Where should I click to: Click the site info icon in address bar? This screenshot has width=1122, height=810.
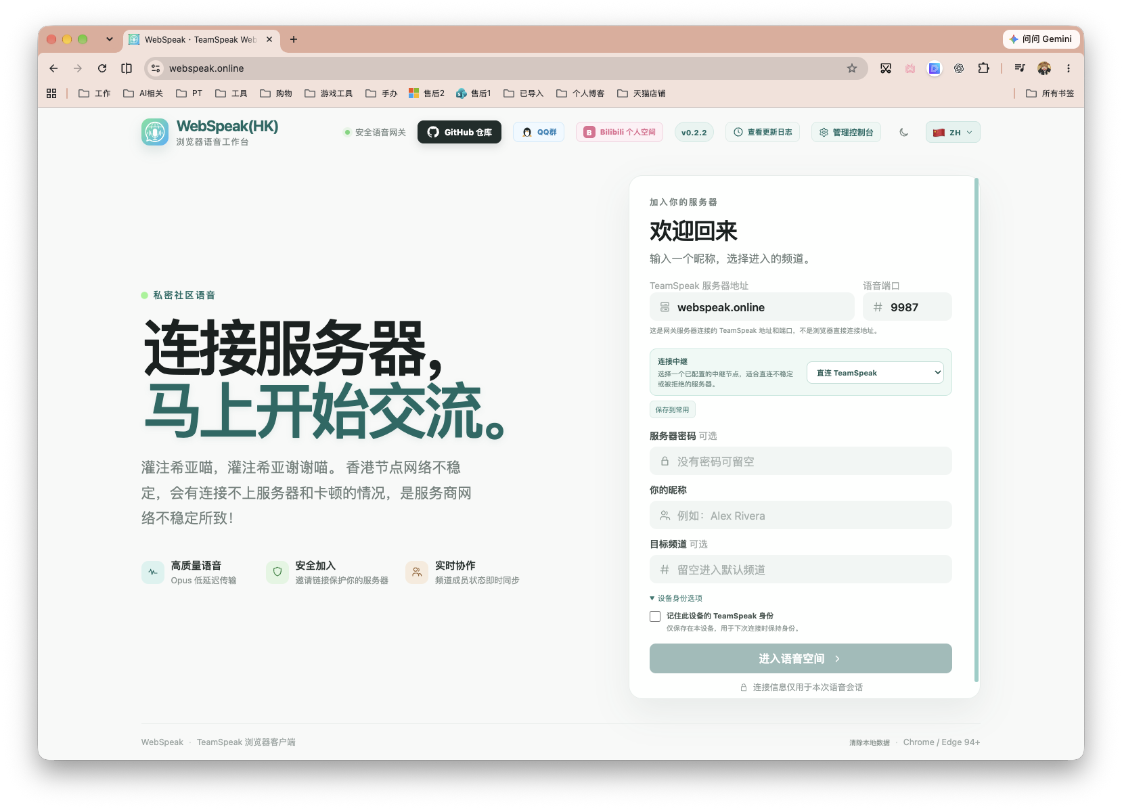pos(156,68)
